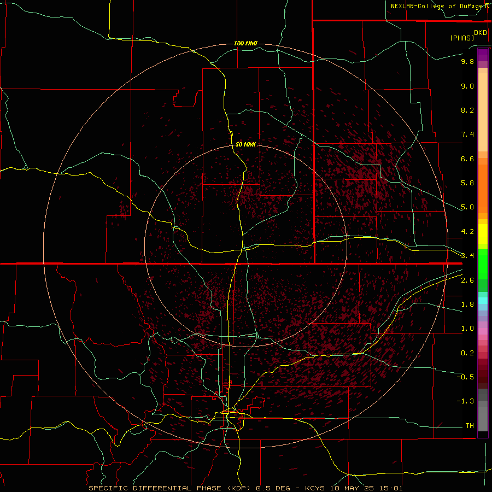Click the (KDP) abbreviation in the caption

tap(238, 488)
